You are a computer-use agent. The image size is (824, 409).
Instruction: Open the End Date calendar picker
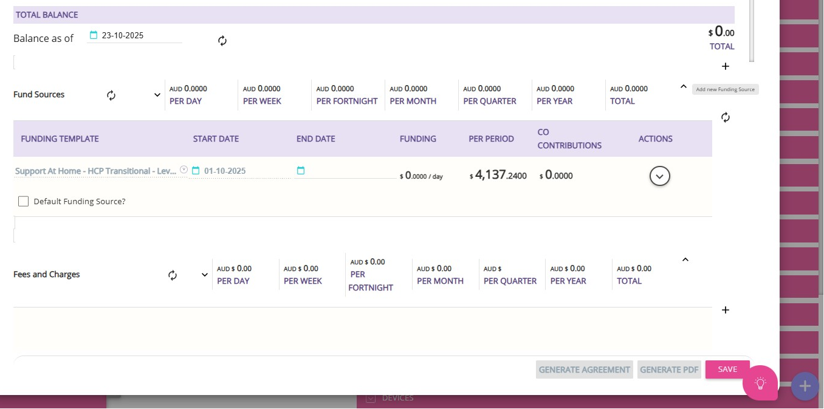(x=301, y=171)
